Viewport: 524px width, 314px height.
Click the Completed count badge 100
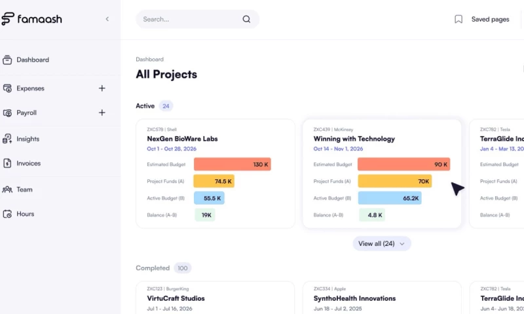click(183, 268)
